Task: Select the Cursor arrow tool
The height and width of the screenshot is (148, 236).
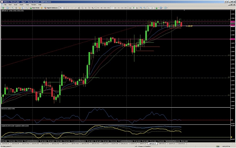Action: [x=61, y=8]
